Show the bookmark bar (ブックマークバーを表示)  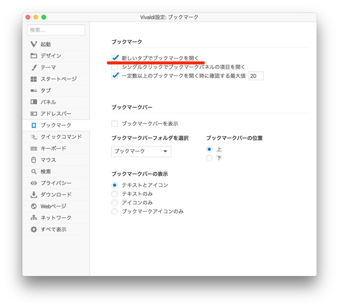114,123
